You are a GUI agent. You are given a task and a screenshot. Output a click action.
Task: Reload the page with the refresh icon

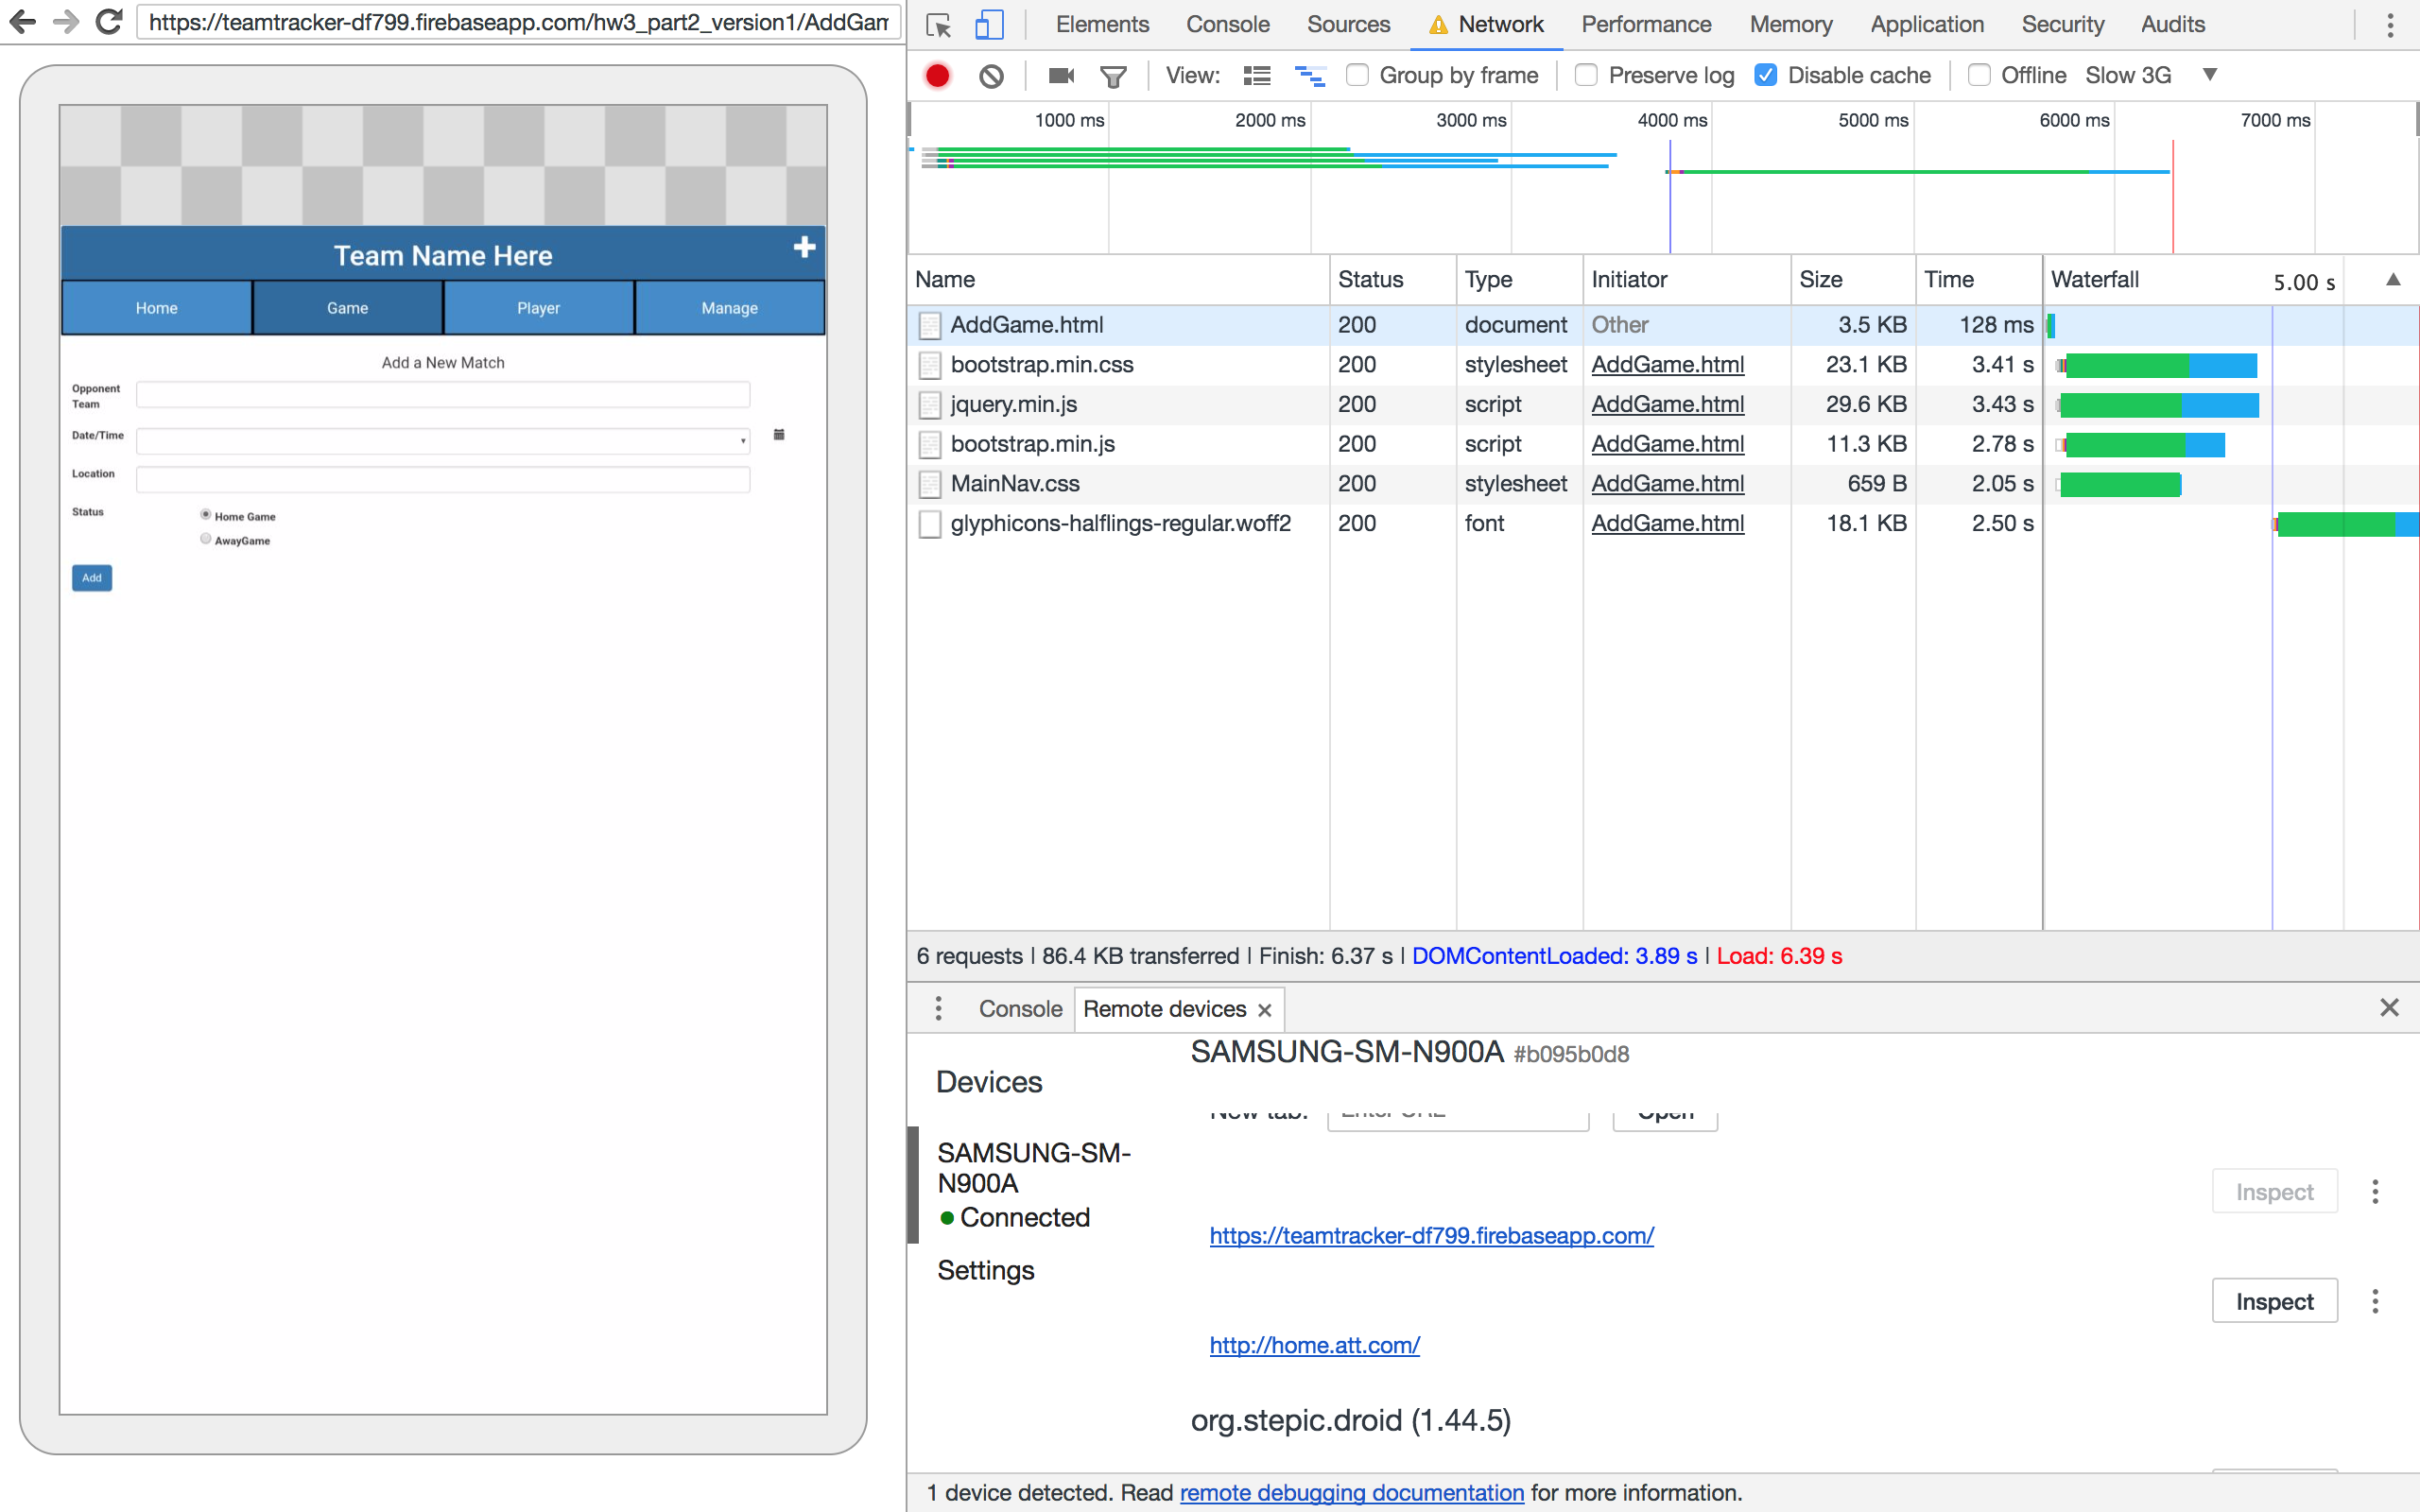point(109,21)
